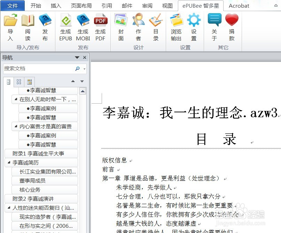281x233 pixels.
Task: Select 核心业务 heading
Action: click(45, 190)
